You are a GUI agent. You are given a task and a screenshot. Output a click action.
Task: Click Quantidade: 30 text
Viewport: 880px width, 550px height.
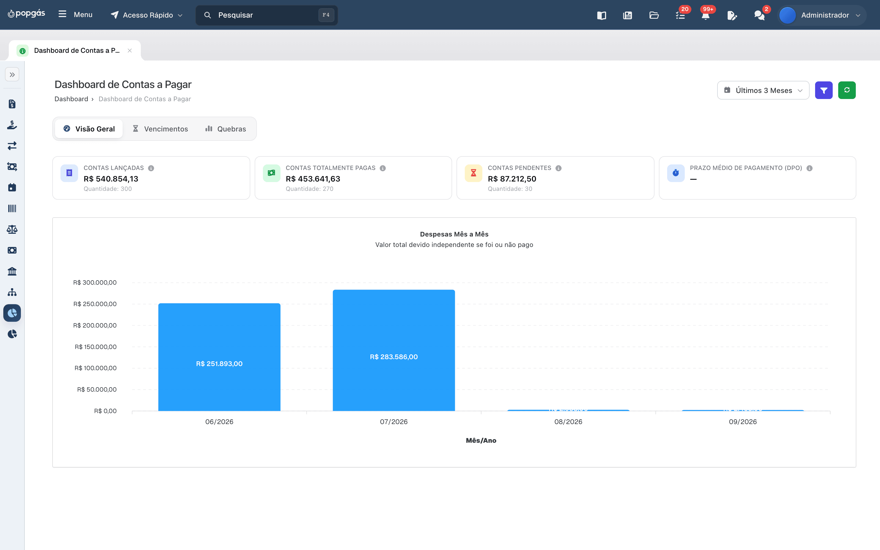510,189
